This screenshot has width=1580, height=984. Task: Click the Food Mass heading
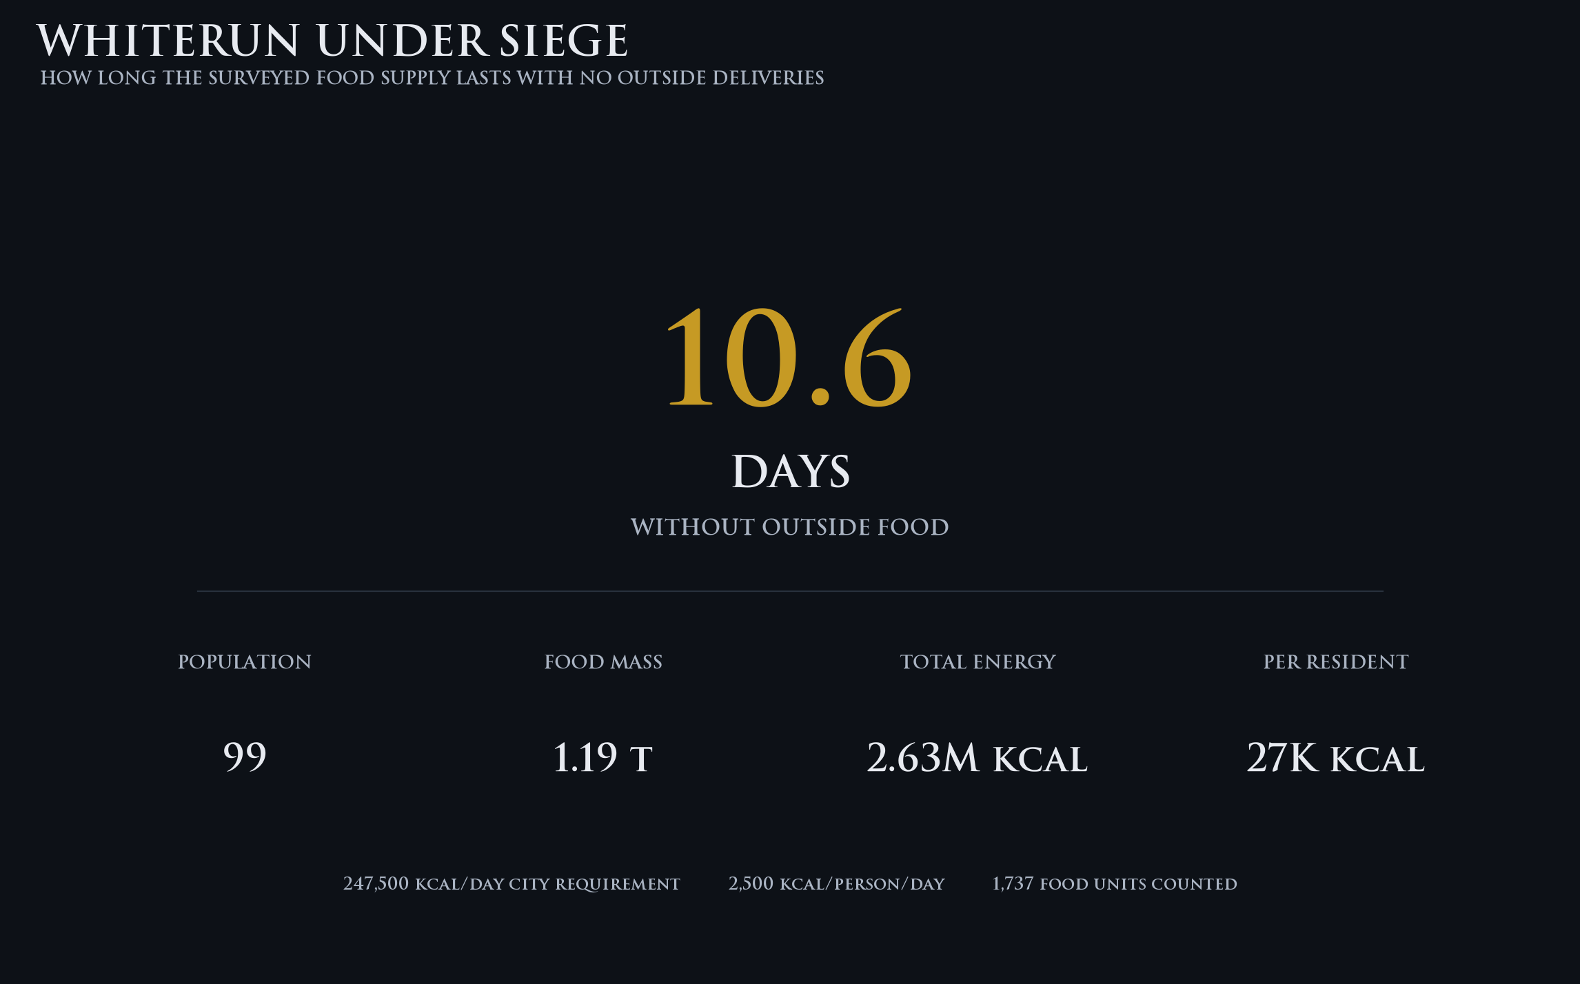tap(603, 662)
